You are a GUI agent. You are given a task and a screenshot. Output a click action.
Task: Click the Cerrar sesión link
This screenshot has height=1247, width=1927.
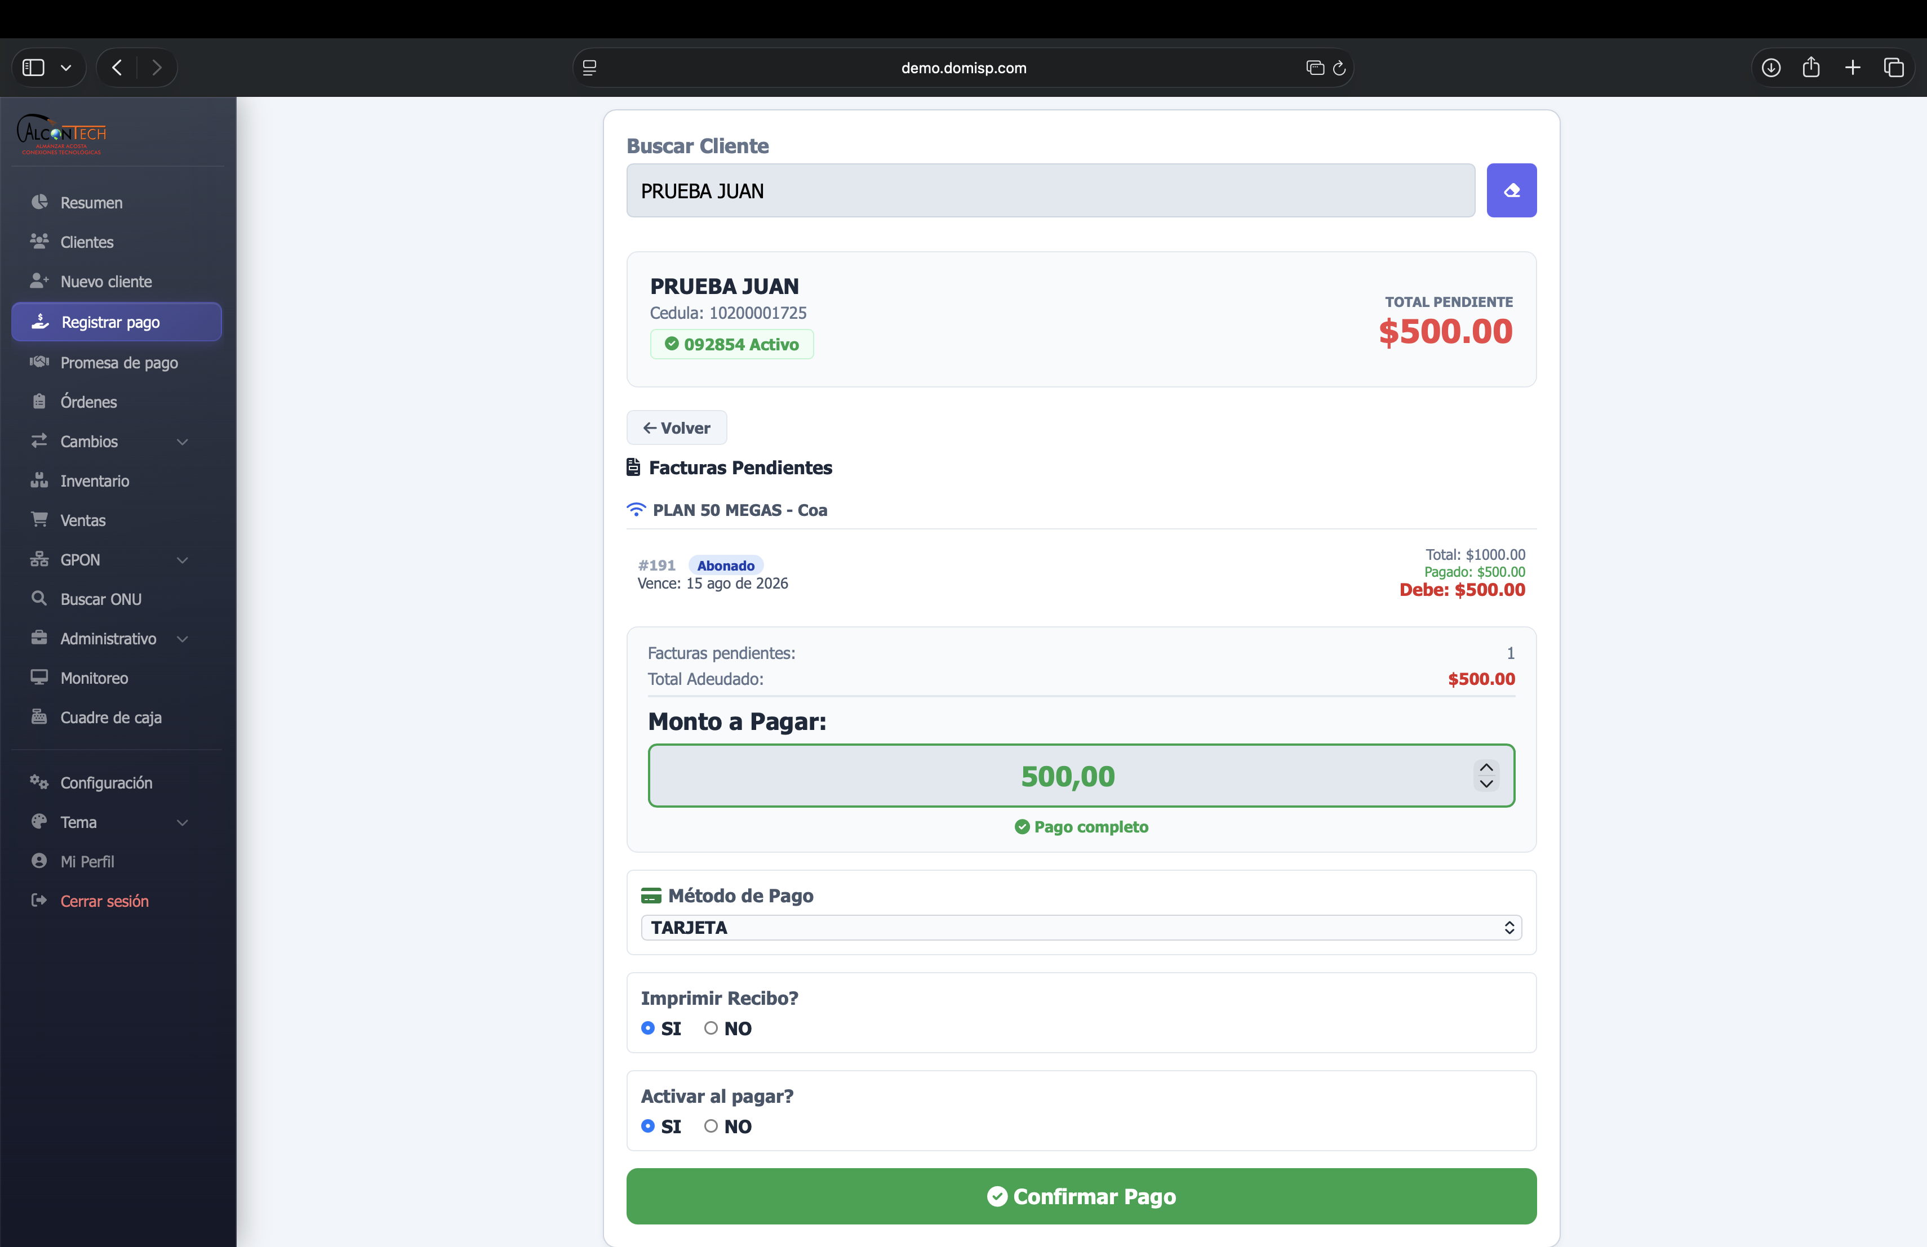tap(104, 901)
